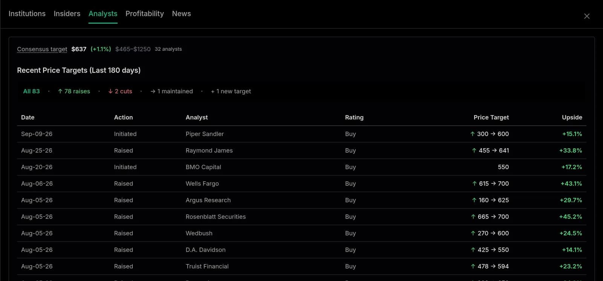Click the +14.1% upside value
This screenshot has height=281, width=603.
(x=572, y=250)
